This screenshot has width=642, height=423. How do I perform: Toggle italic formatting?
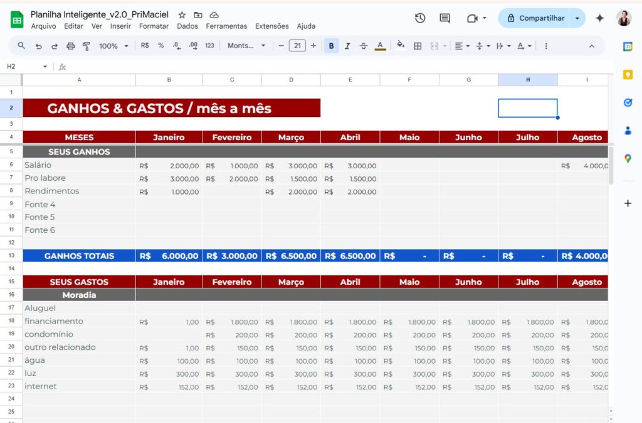(x=347, y=46)
